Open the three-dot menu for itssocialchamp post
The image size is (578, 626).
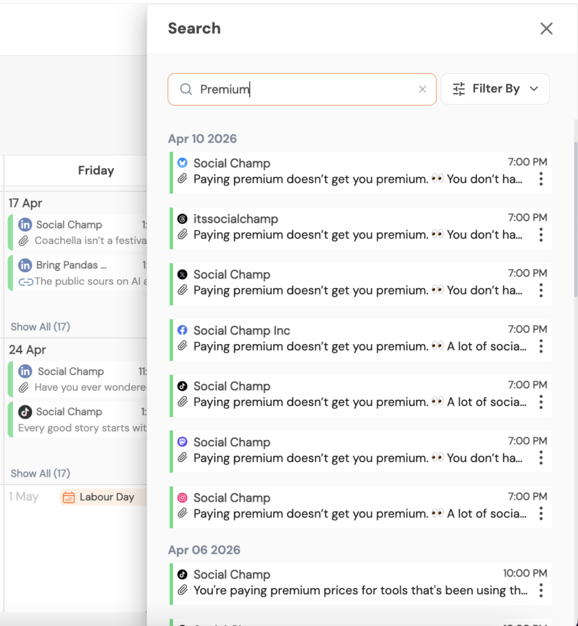coord(541,235)
